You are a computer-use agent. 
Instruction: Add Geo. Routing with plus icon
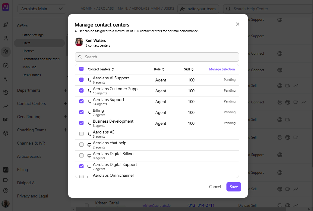pyautogui.click(x=65, y=117)
